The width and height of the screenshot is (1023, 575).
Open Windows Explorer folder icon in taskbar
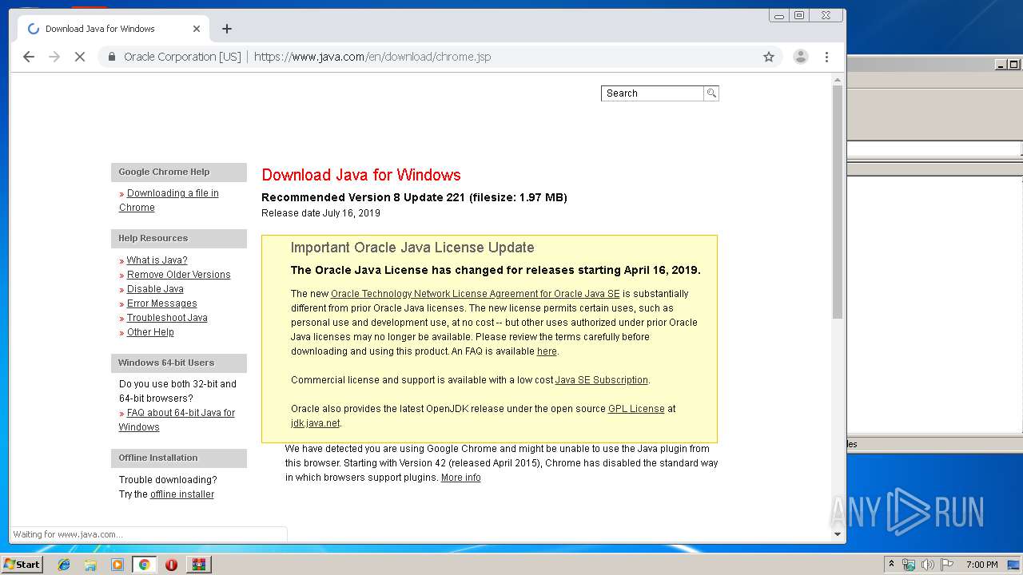(x=90, y=565)
